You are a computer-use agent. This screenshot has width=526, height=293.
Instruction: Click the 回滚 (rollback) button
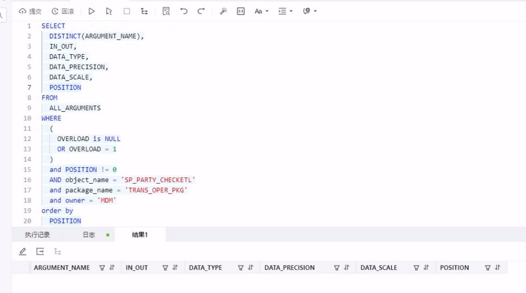click(63, 11)
